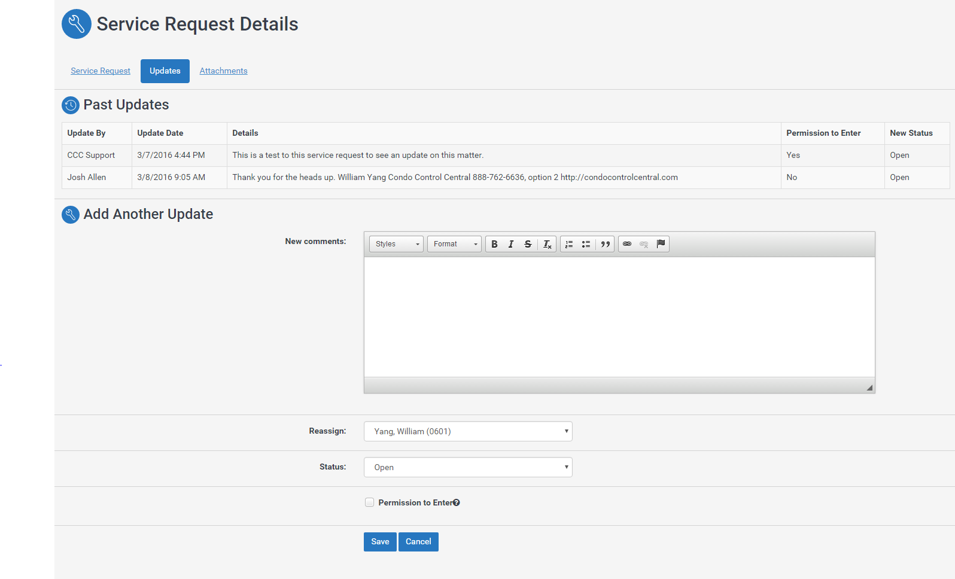Save the new update
955x579 pixels.
(380, 542)
